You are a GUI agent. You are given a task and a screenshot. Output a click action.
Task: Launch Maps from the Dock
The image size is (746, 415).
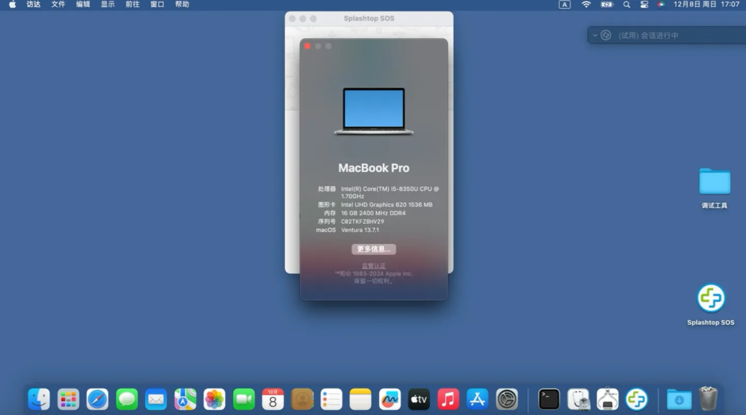tap(185, 399)
